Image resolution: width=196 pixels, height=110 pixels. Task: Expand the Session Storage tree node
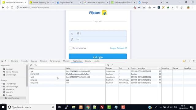(x=2, y=86)
